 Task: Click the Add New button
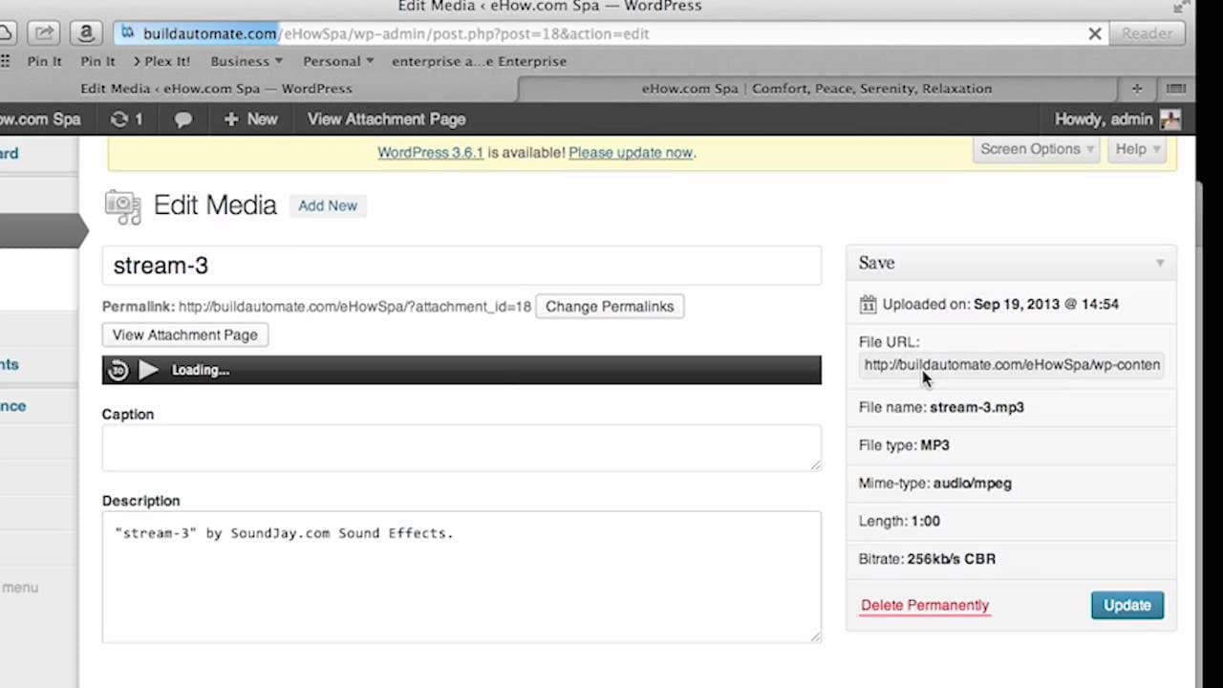[x=328, y=205]
